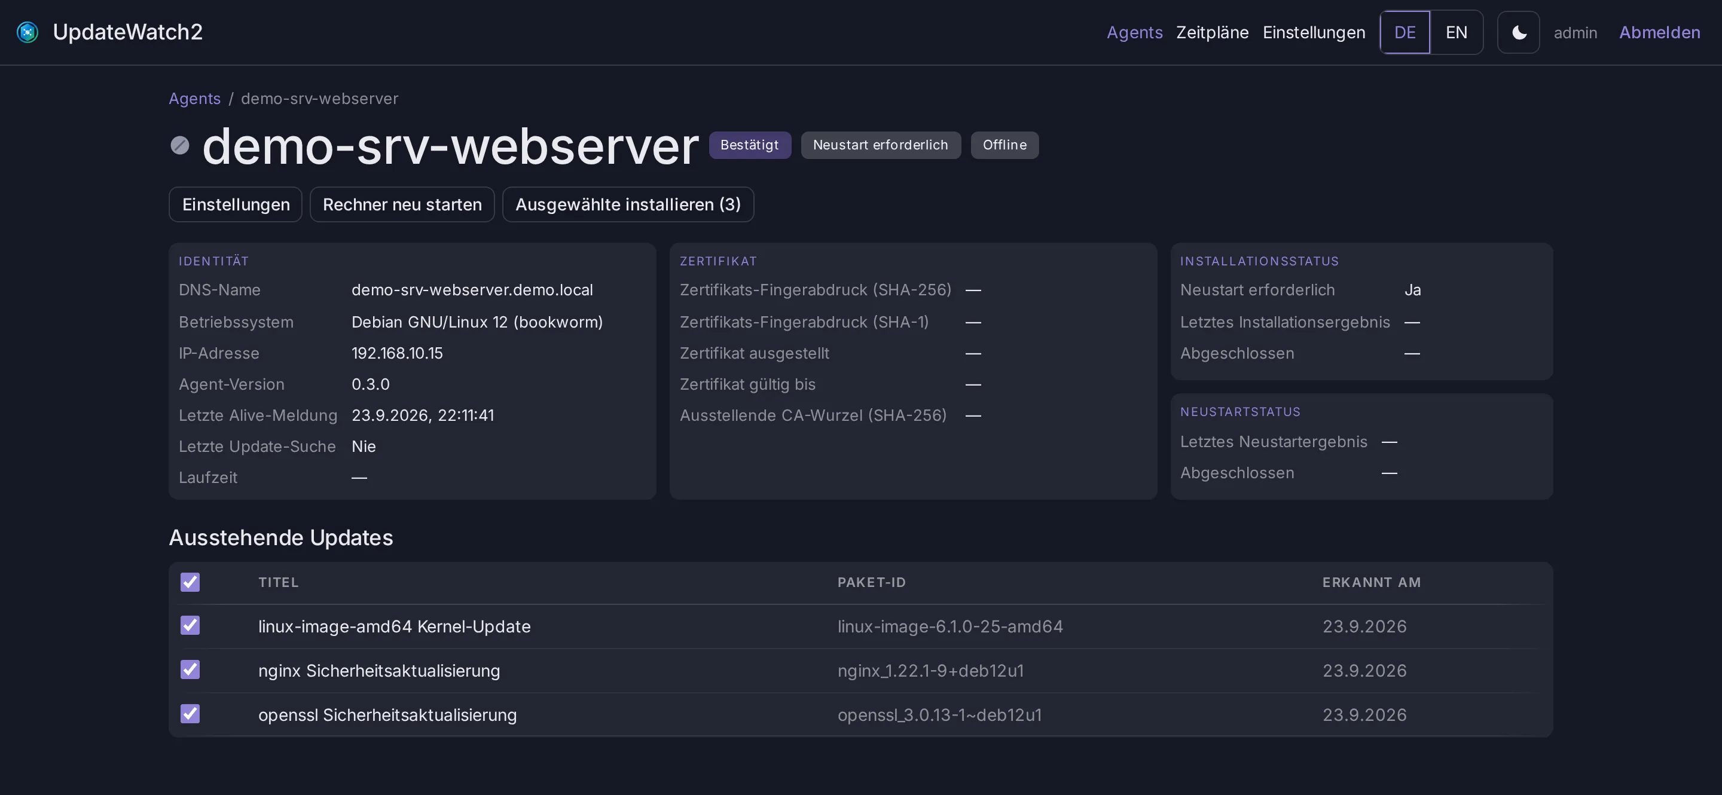1722x795 pixels.
Task: Click the UpdateWatch2 logo icon
Action: coord(28,32)
